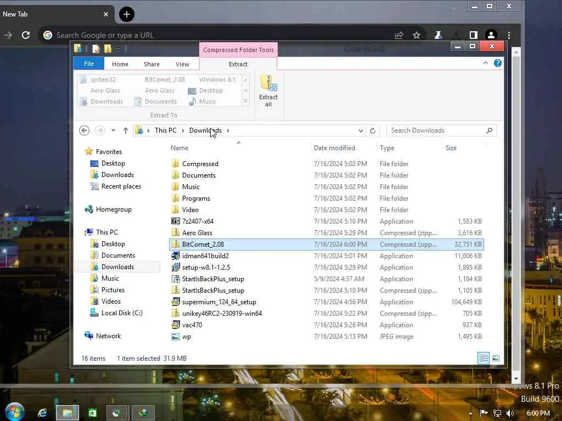
Task: Sort by Size column header
Action: 451,148
